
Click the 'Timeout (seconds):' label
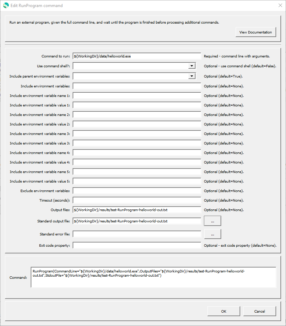point(55,201)
